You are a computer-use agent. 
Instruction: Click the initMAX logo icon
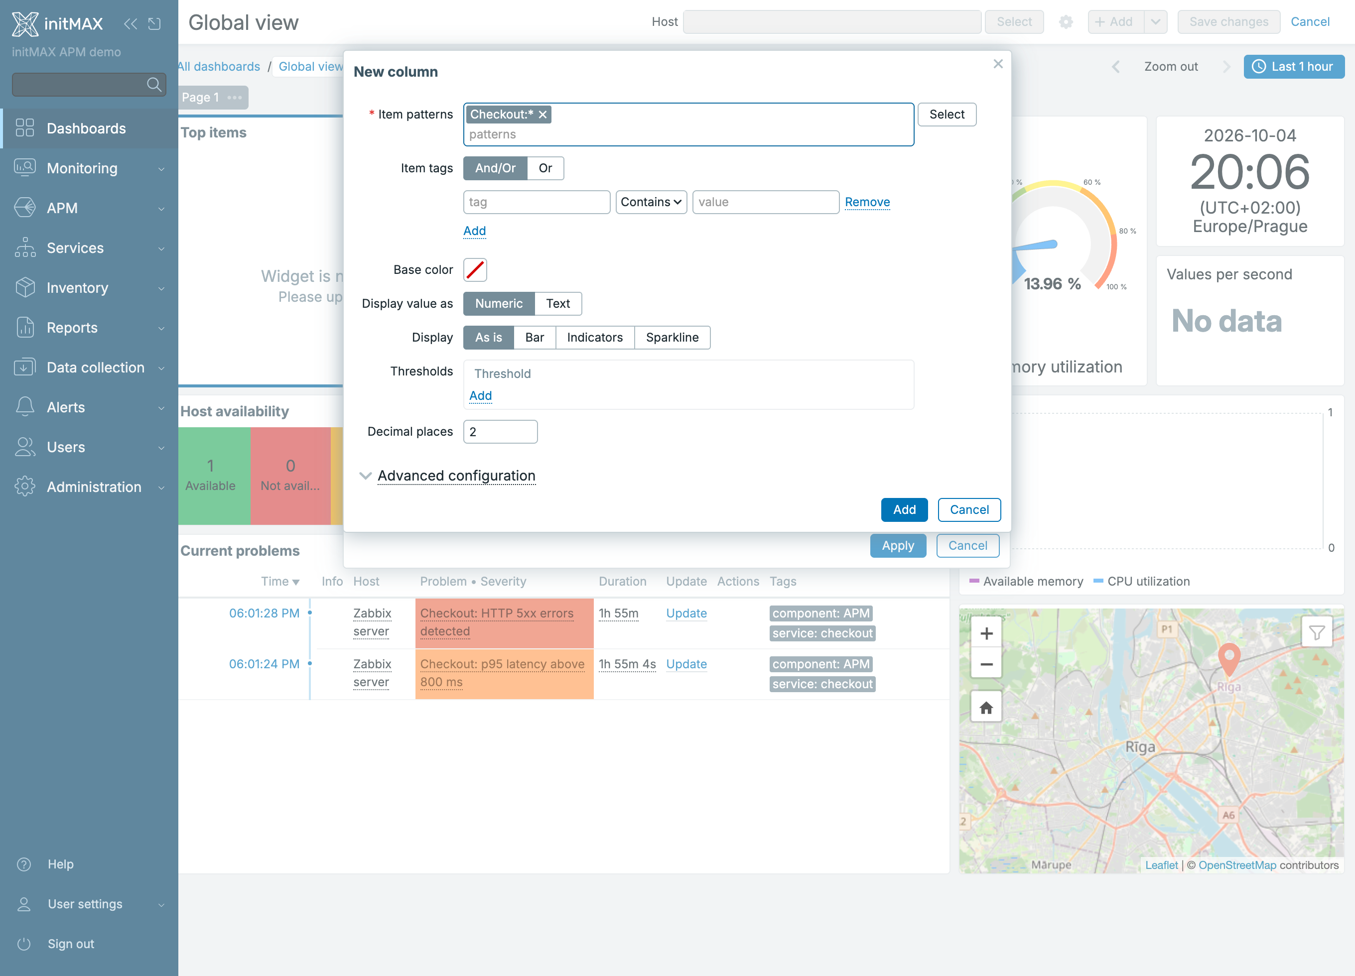click(25, 24)
